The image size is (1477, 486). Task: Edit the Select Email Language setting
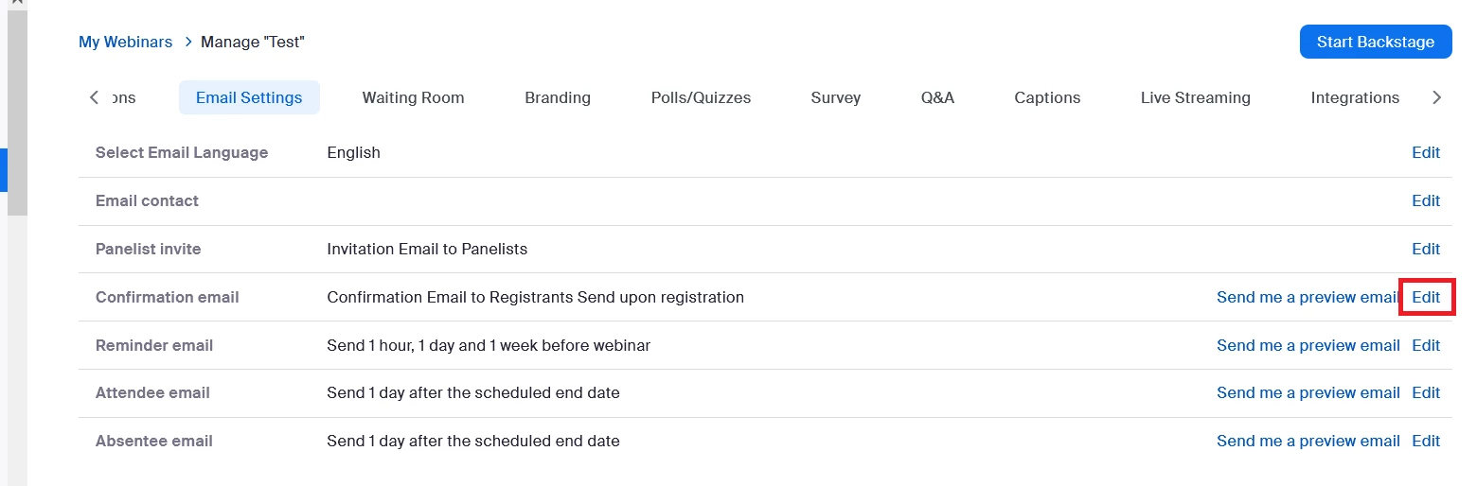[x=1425, y=152]
